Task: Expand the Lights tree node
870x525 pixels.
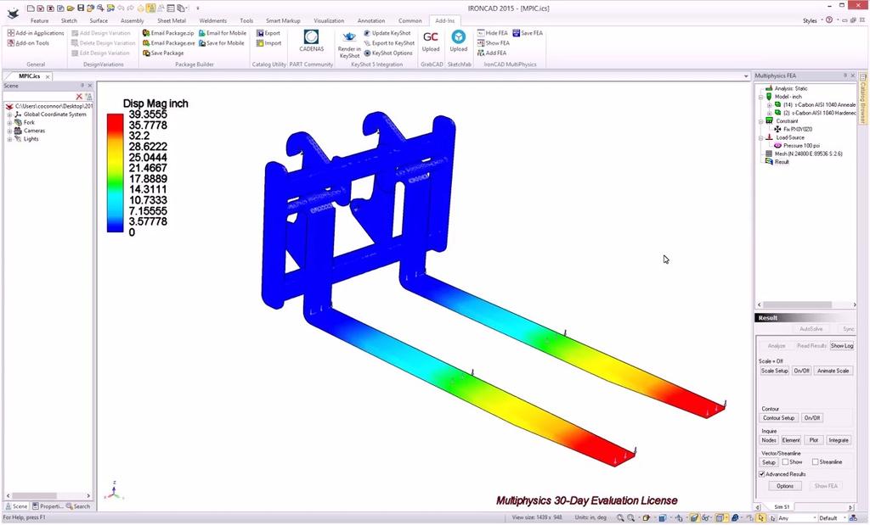Action: tap(9, 140)
